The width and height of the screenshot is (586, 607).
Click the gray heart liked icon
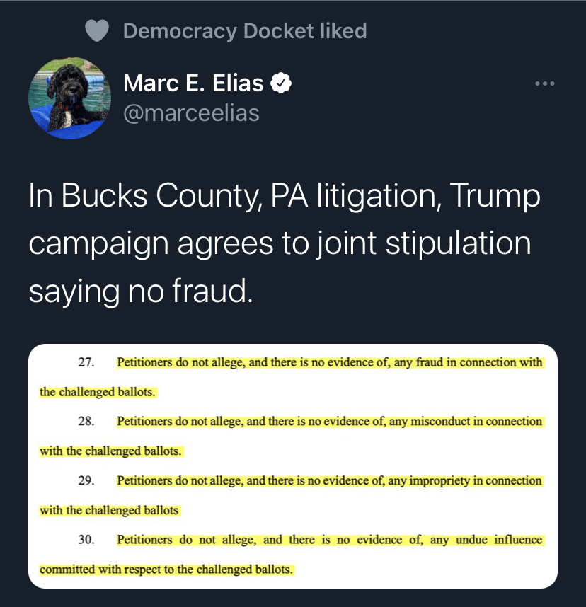[96, 31]
